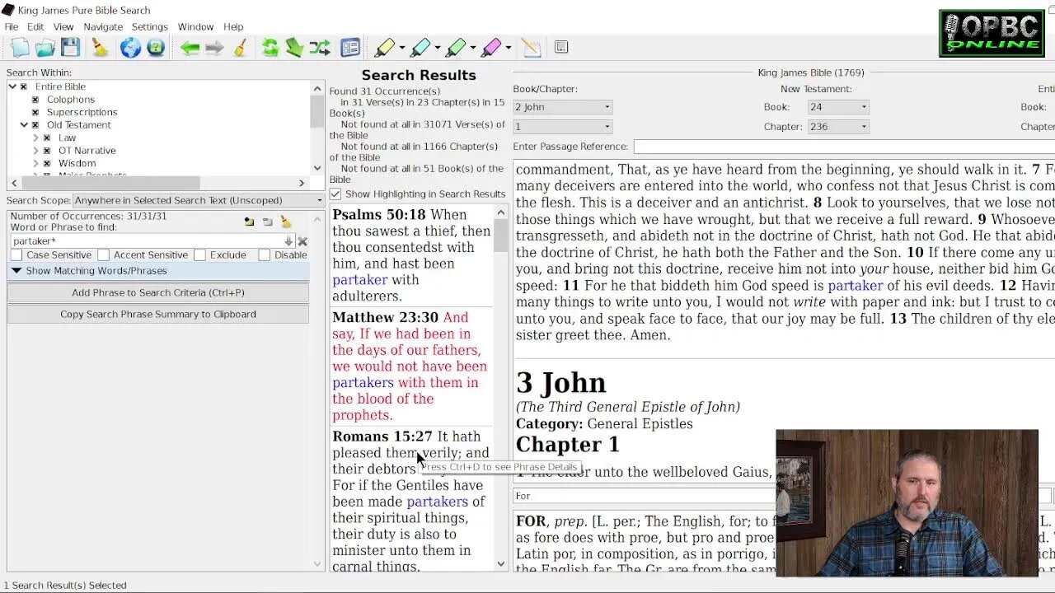Toggle the Old Testament checkbox
Image resolution: width=1055 pixels, height=593 pixels.
coord(35,125)
